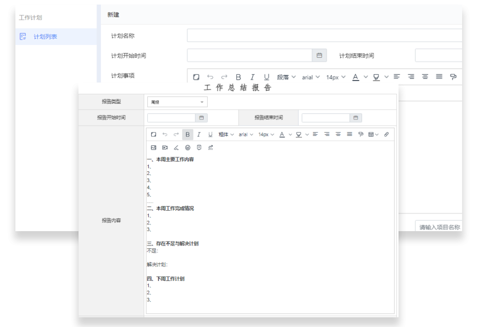This screenshot has width=477, height=327.
Task: Click the 报告开始时间 date input field
Action: 171,117
